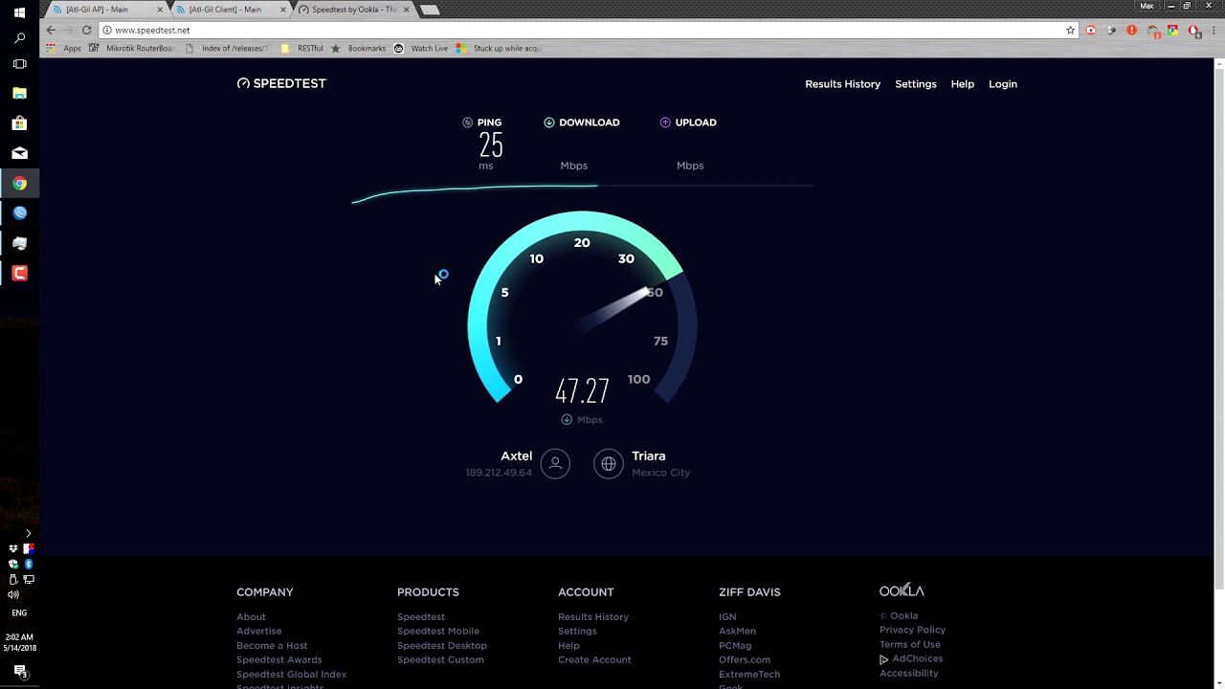Open Stuck up while acqu... bookmark

point(500,48)
